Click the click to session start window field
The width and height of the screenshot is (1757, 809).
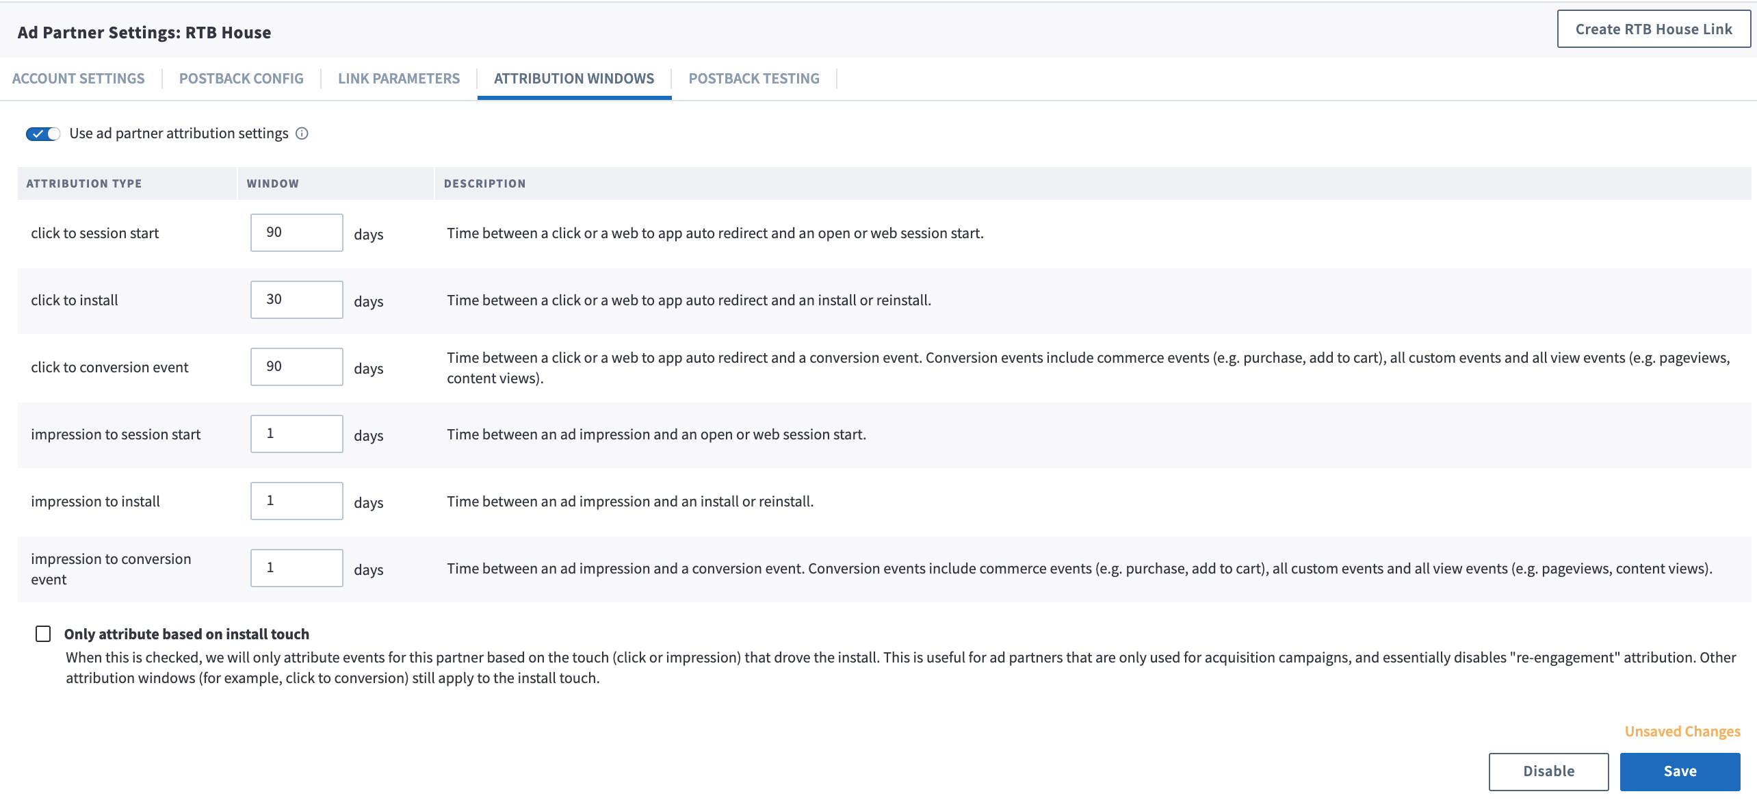click(296, 233)
